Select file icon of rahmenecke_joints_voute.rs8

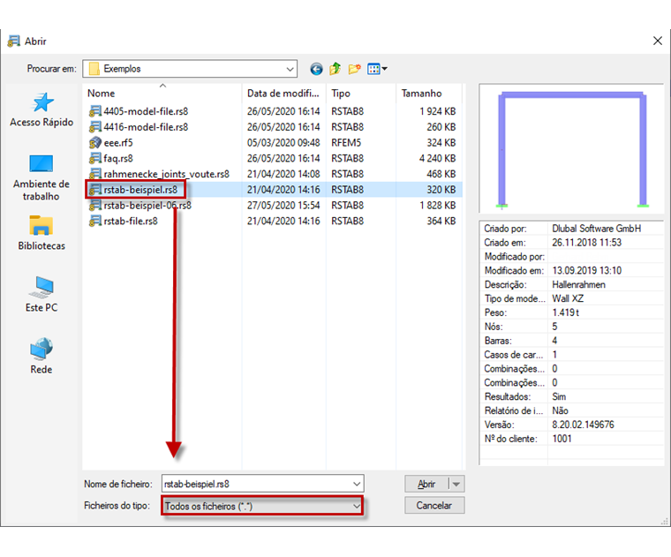95,174
